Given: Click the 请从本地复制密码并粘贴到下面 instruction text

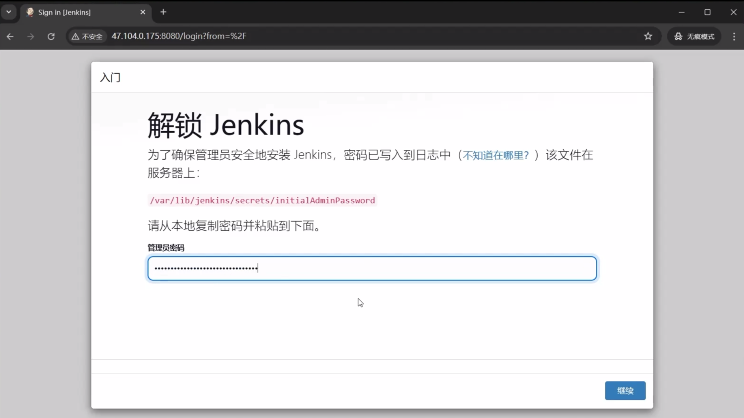Looking at the screenshot, I should [234, 226].
